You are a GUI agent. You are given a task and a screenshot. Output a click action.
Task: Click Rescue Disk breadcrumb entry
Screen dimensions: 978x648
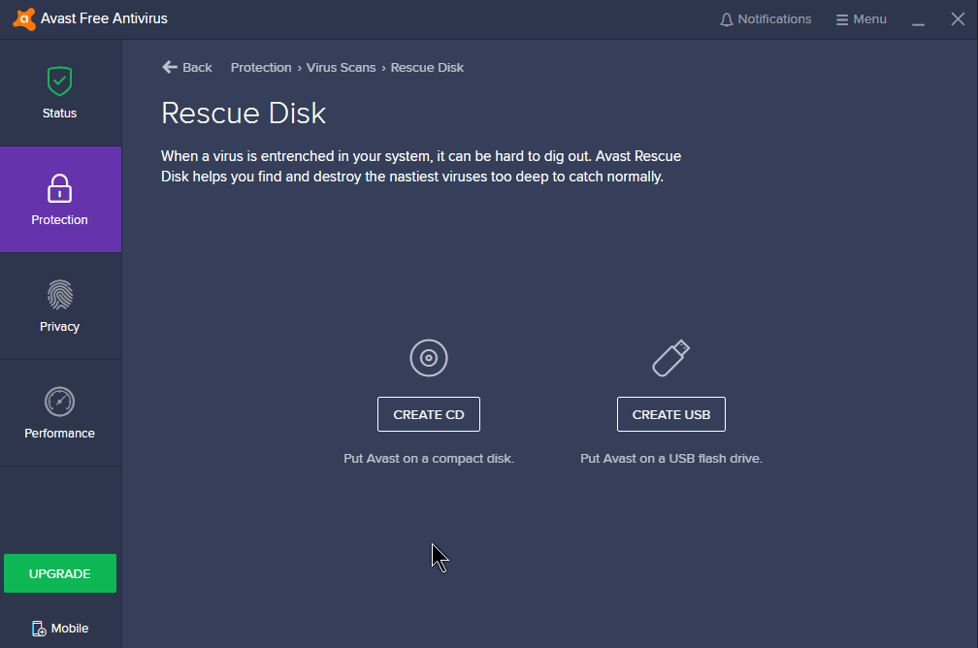click(427, 67)
